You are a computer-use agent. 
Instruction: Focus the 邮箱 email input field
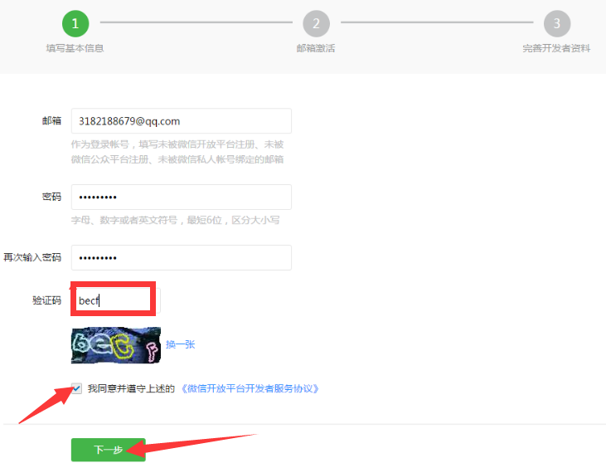click(x=182, y=121)
